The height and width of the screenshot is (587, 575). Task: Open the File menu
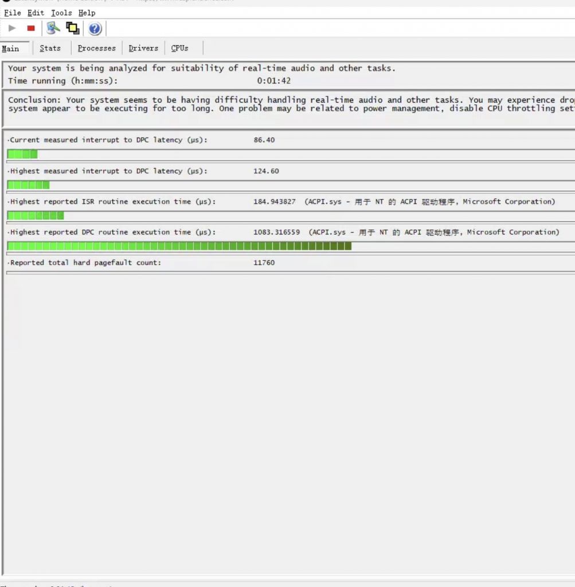coord(13,13)
